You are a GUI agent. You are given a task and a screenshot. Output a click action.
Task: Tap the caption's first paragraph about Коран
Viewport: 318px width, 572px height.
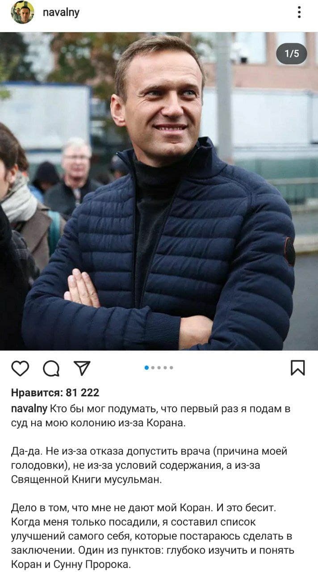[x=151, y=416]
